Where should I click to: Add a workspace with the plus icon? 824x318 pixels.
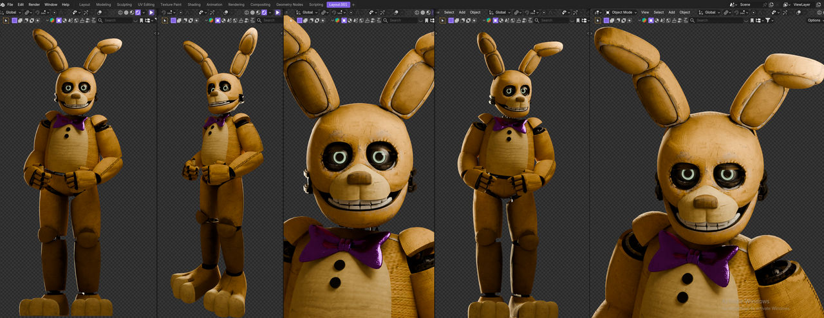[353, 5]
